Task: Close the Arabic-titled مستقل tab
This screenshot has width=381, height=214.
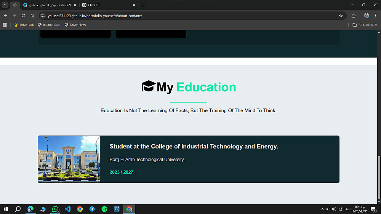Action: tap(75, 5)
